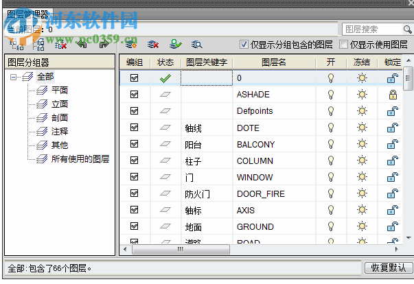Click the green checkmark status of layer 0
Screen dimensions: 414x284
[x=165, y=78]
